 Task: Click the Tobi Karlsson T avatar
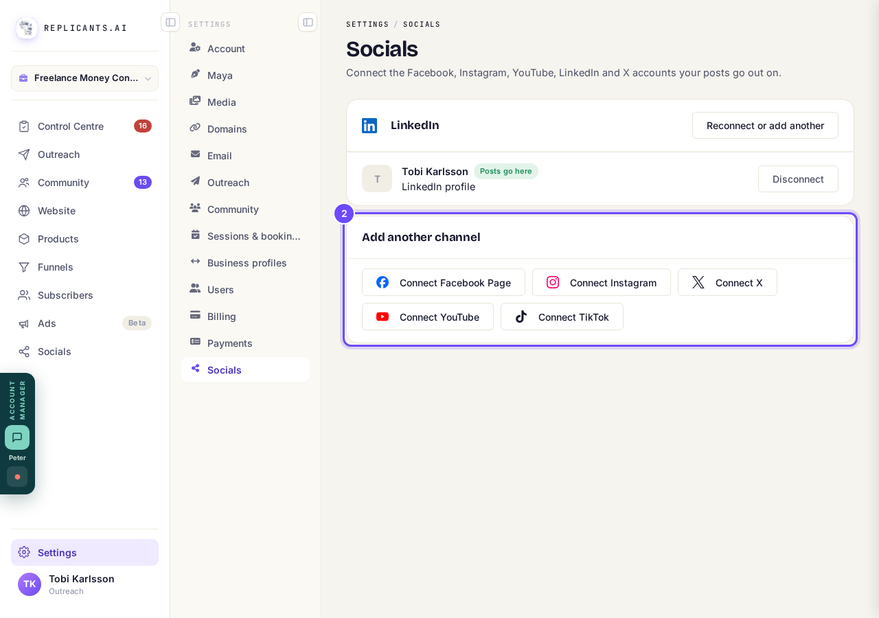coord(377,179)
